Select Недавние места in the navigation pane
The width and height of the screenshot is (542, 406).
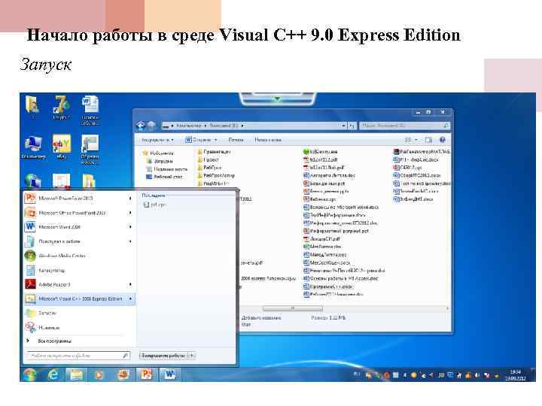166,169
